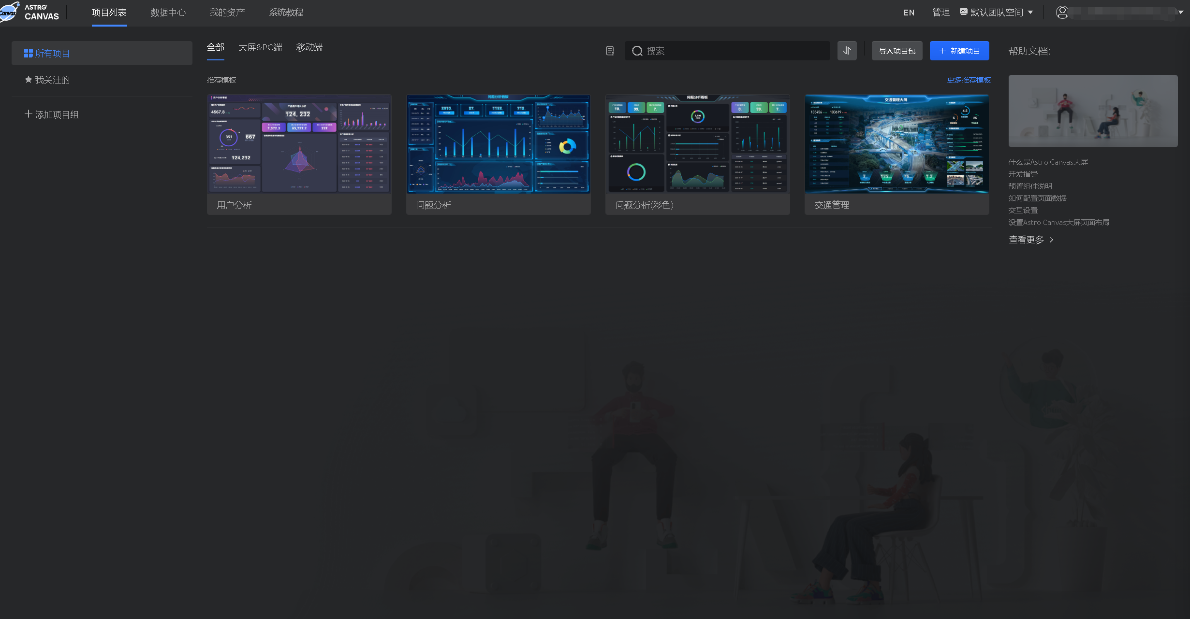Open the 更多推荐模板 link
The height and width of the screenshot is (619, 1190).
point(969,80)
